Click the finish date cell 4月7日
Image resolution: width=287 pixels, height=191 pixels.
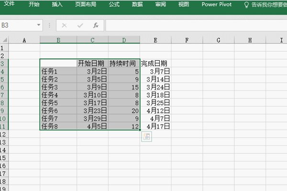click(155, 118)
